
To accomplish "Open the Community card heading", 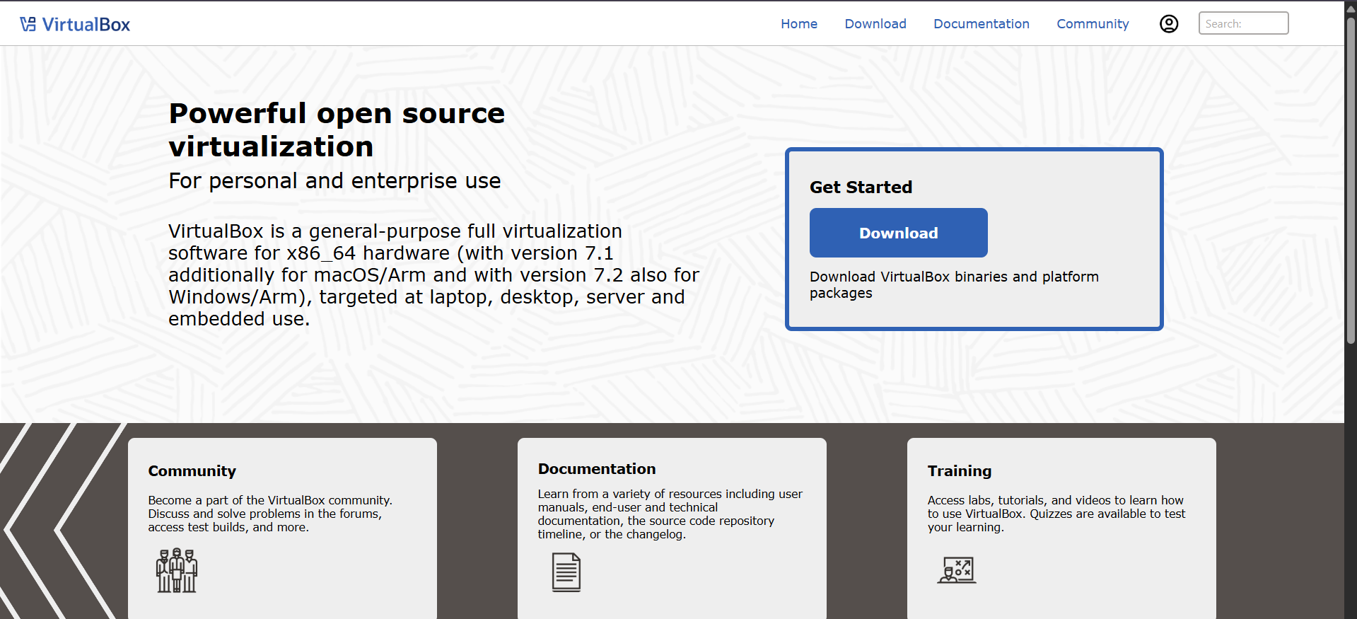I will 192,471.
